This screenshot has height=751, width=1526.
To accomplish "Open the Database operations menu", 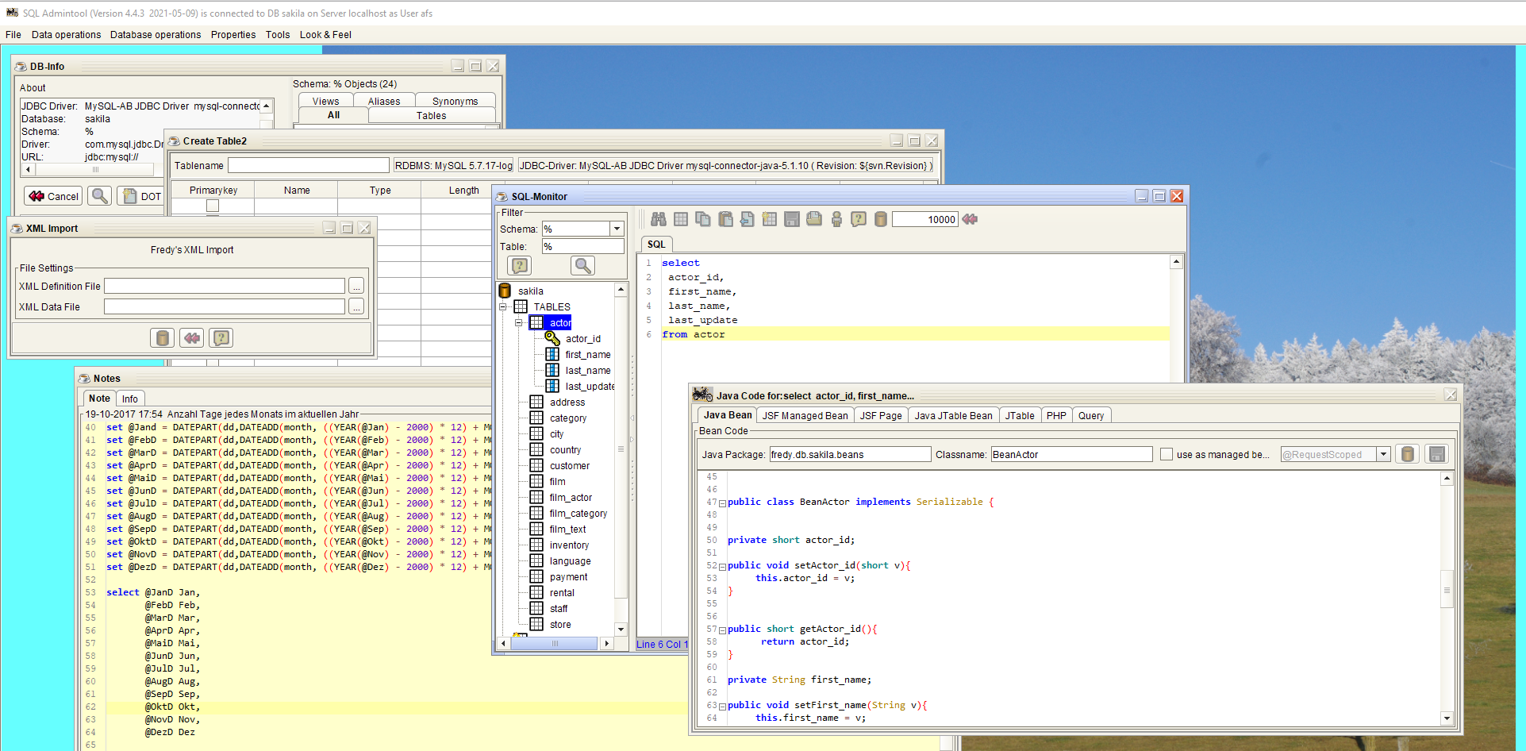I will click(x=156, y=35).
